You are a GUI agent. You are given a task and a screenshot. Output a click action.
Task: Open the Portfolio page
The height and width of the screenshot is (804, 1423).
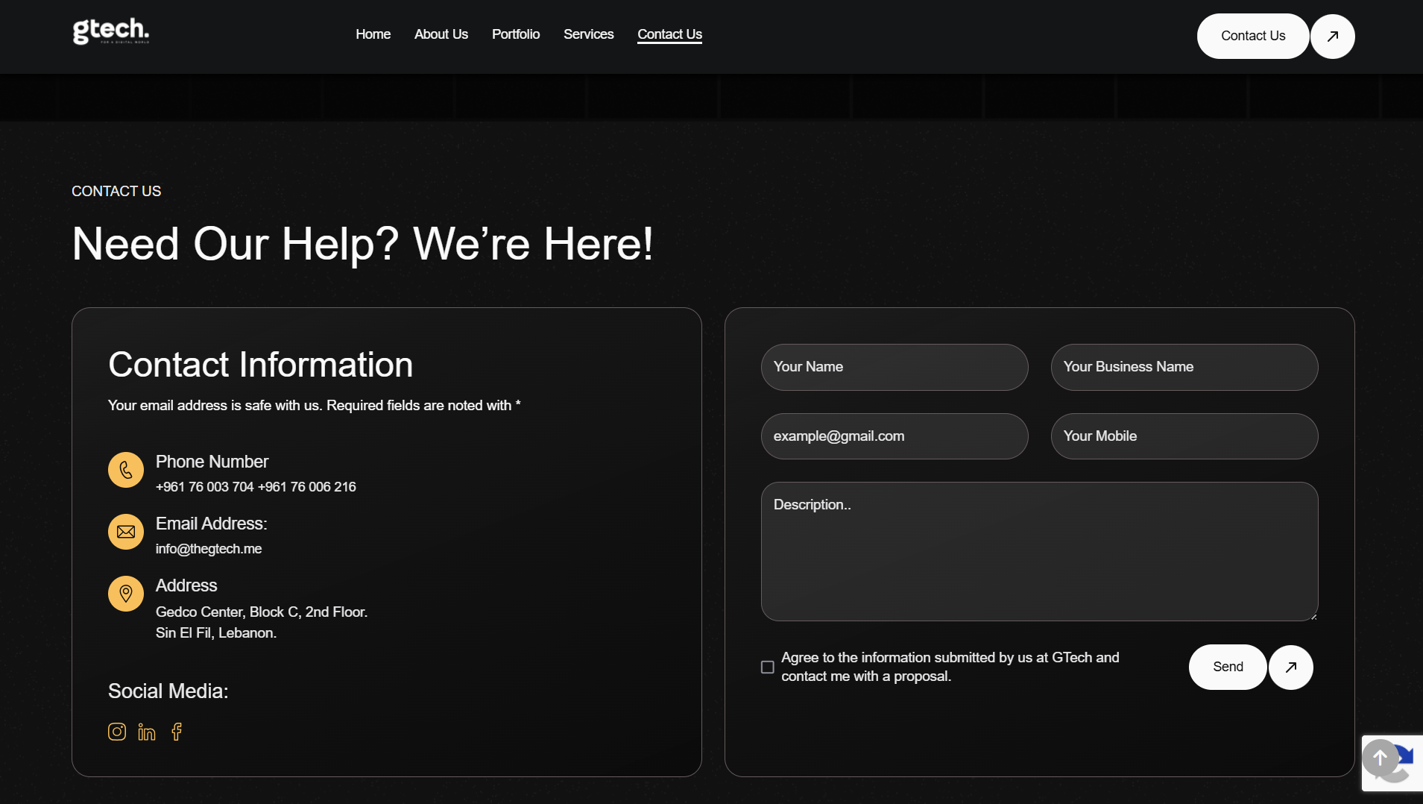click(516, 34)
